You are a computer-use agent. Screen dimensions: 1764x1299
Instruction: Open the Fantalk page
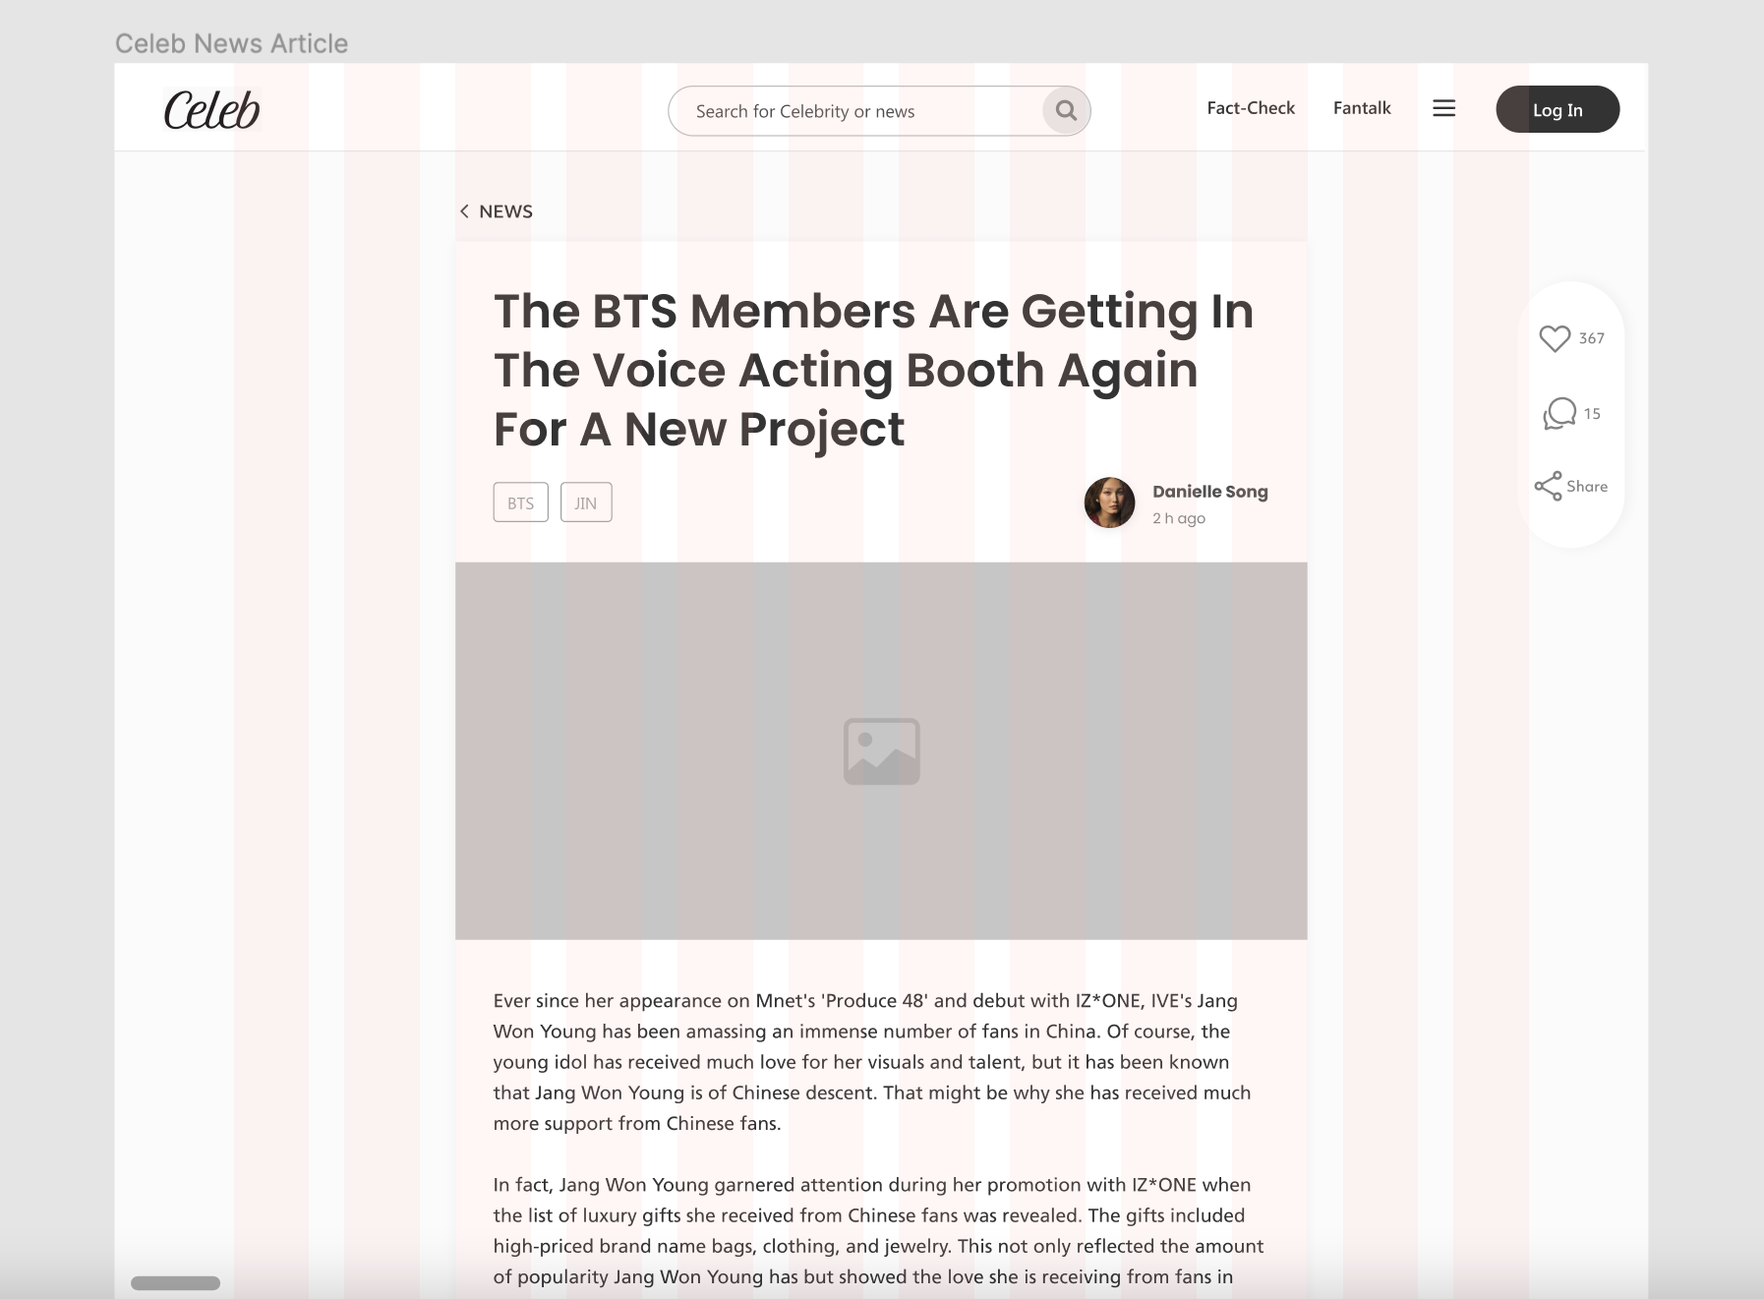[1362, 108]
